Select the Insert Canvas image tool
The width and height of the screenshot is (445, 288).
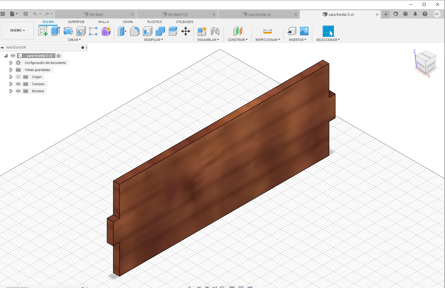point(304,31)
